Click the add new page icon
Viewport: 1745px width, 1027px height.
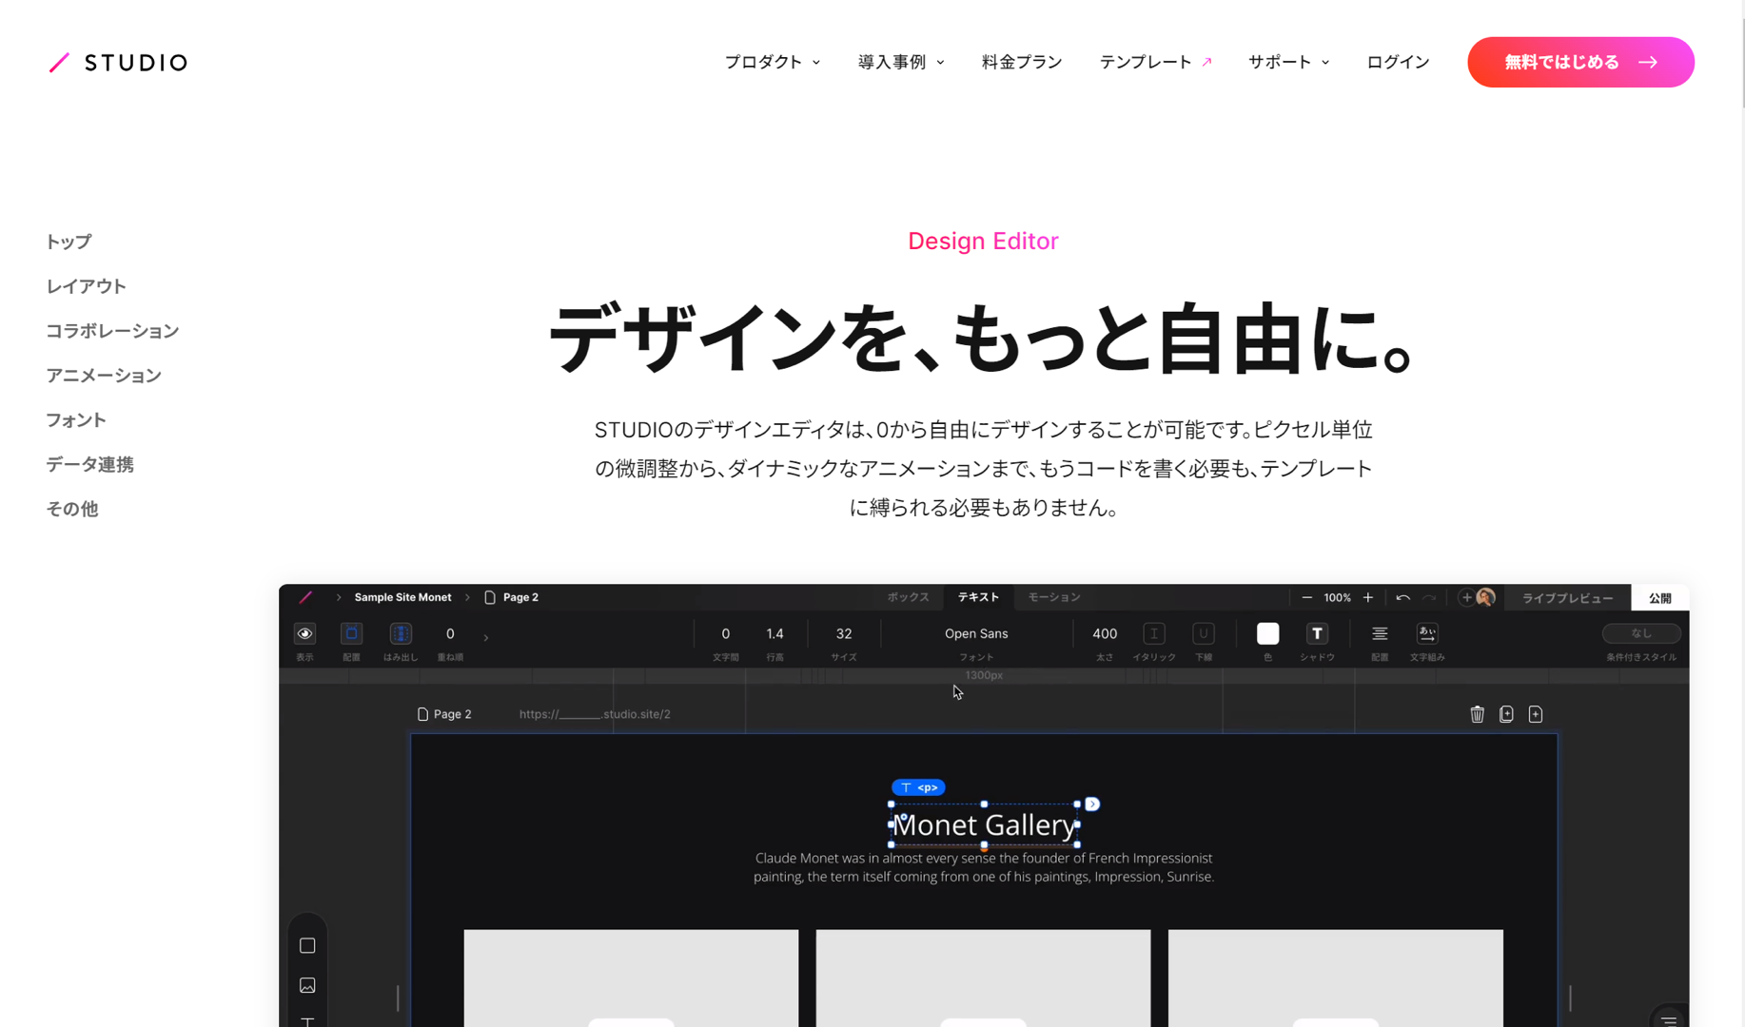(x=1536, y=714)
